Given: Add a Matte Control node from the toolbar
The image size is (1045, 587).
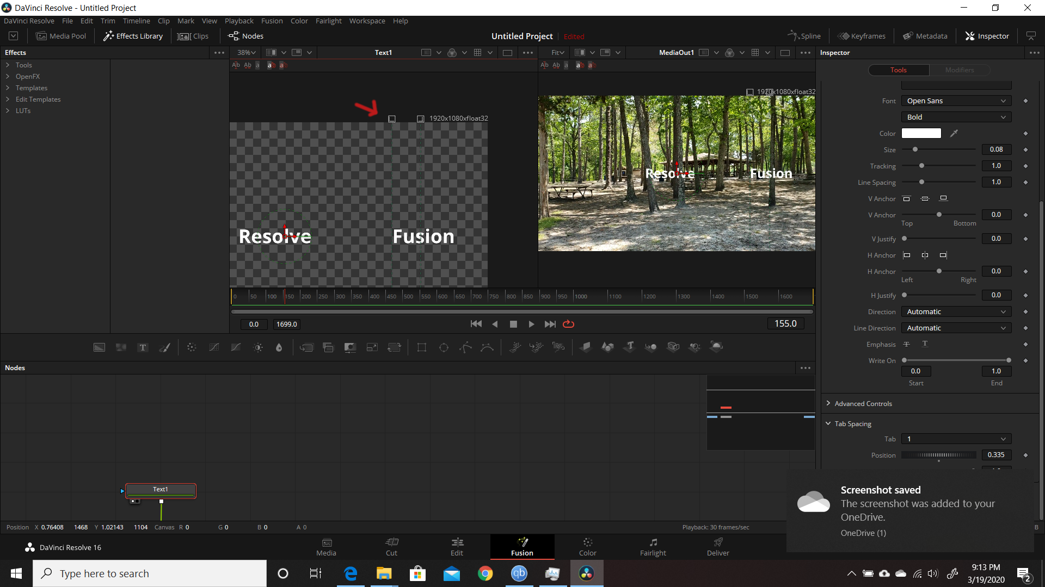Looking at the screenshot, I should pos(350,347).
